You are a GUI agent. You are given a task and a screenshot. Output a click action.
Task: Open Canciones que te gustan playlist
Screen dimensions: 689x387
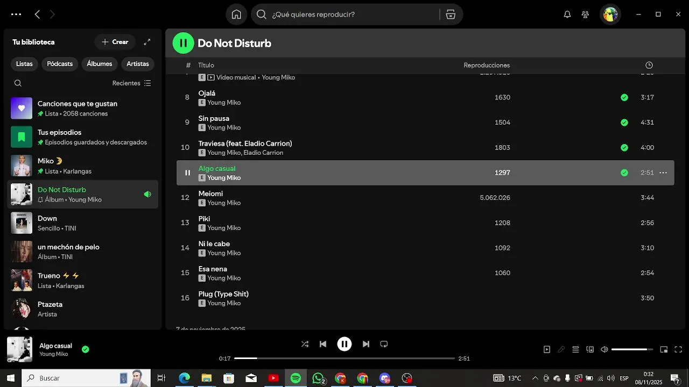coord(83,109)
